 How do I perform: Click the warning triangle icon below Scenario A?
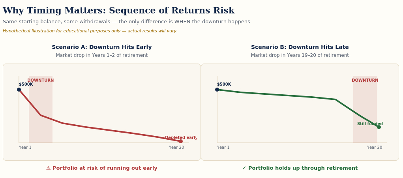48,168
